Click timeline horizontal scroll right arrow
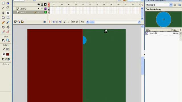 [139, 22]
